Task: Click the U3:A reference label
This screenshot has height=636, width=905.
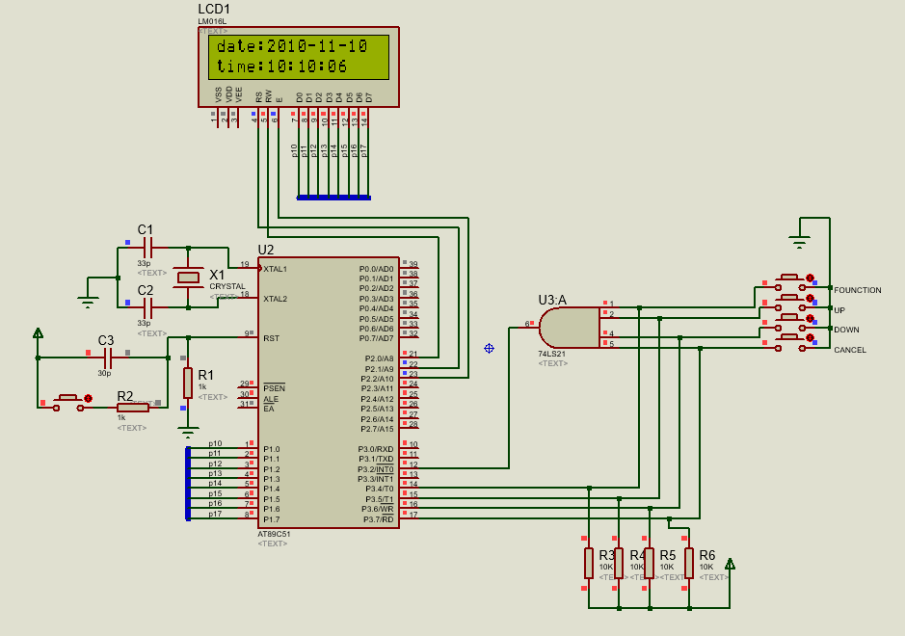Action: coord(552,300)
